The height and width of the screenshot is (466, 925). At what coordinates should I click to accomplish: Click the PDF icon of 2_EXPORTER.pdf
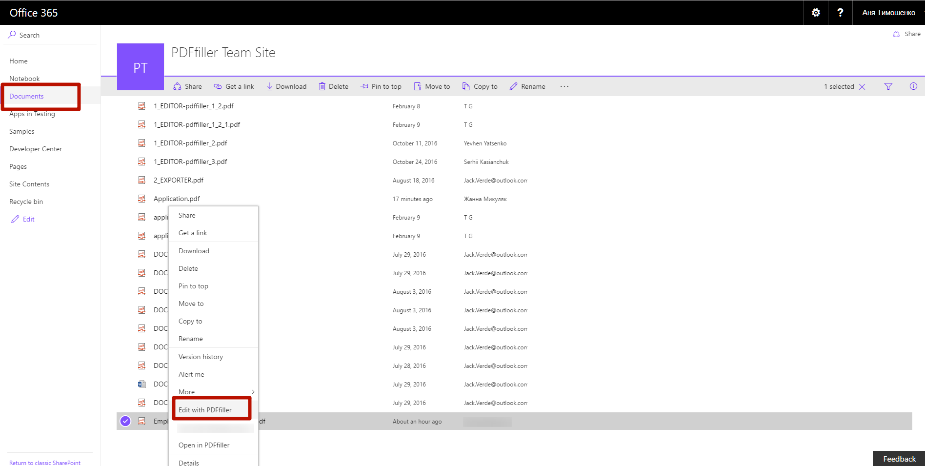tap(142, 180)
